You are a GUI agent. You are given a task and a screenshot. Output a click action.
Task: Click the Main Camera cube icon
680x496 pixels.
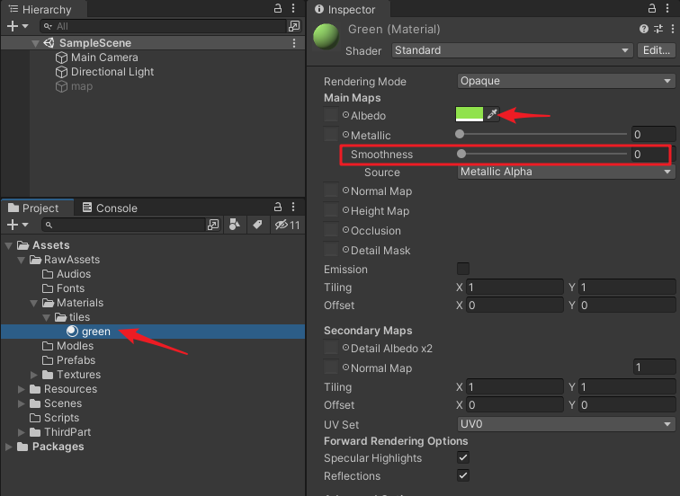point(61,58)
